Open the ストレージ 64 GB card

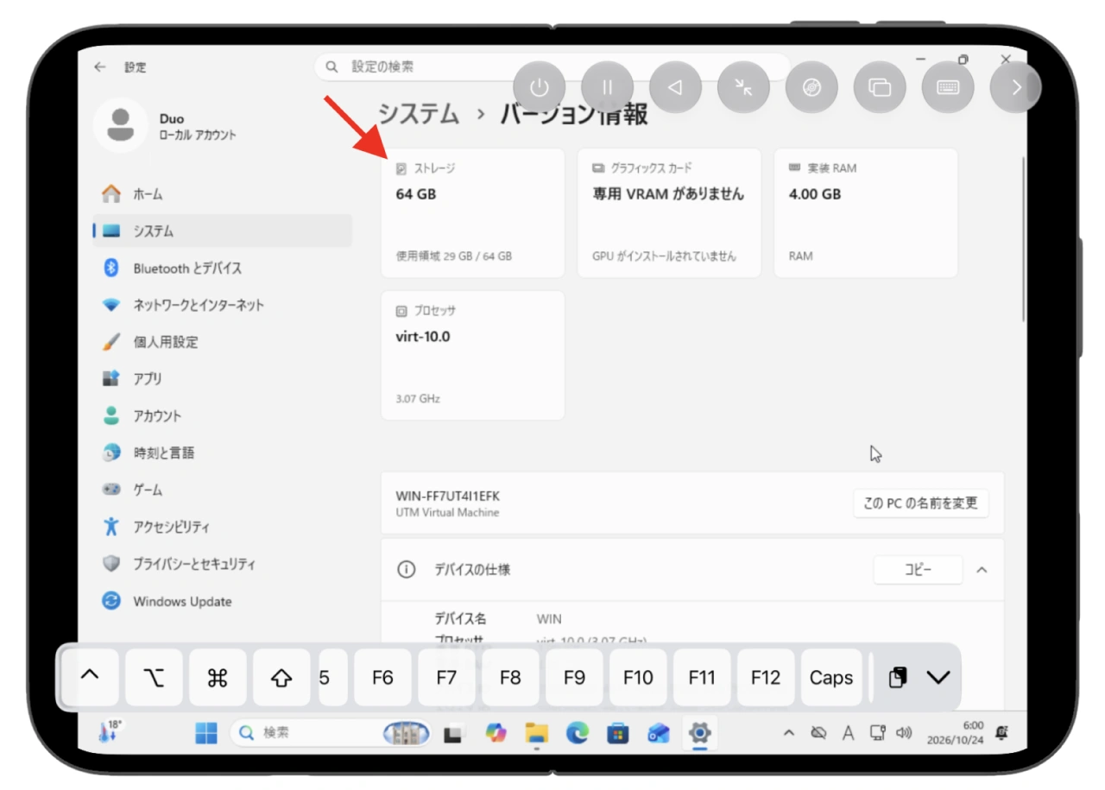(473, 213)
